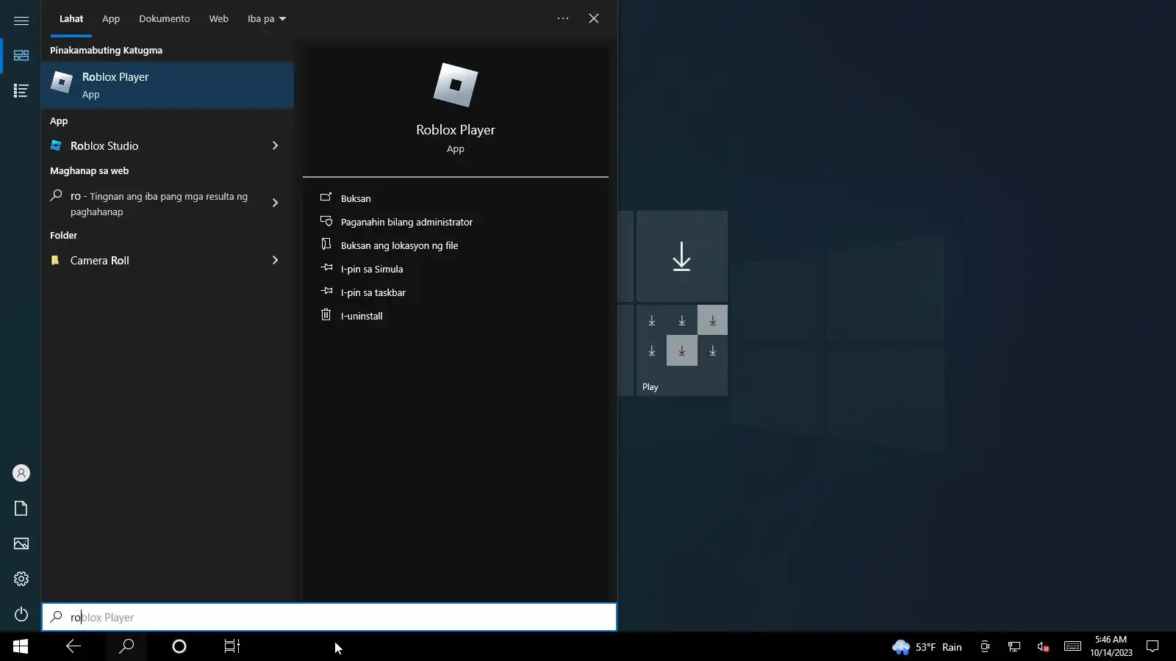The height and width of the screenshot is (661, 1176).
Task: Switch to the Dokumento tab
Action: 165,18
